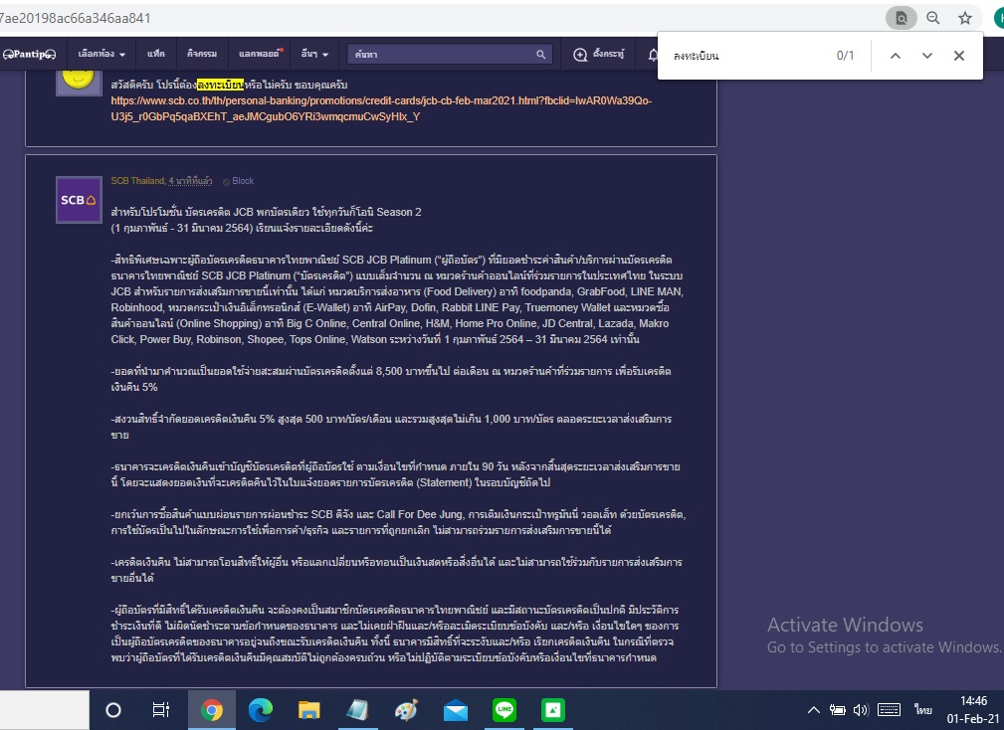Open Task View from the taskbar
Viewport: 1004px width, 730px height.
coord(161,710)
